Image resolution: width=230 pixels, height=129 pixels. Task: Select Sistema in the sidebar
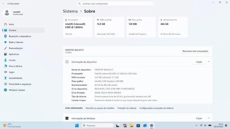pos(23,30)
